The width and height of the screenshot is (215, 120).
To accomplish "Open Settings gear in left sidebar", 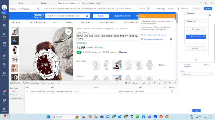I will click(x=4, y=109).
